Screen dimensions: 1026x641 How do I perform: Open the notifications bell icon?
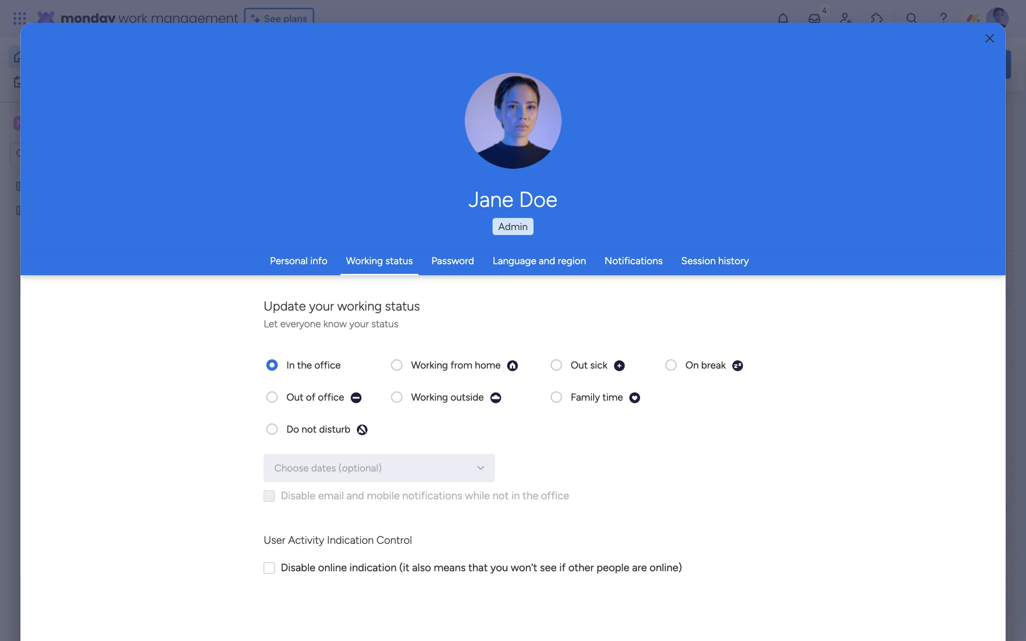coord(783,18)
